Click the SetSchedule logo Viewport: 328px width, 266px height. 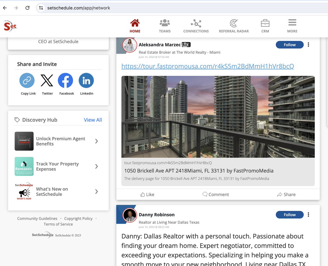[x=10, y=26]
